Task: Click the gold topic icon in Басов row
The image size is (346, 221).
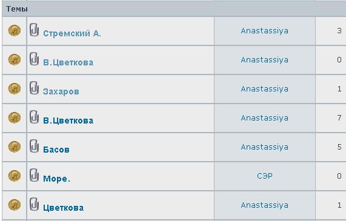Action: pyautogui.click(x=15, y=147)
